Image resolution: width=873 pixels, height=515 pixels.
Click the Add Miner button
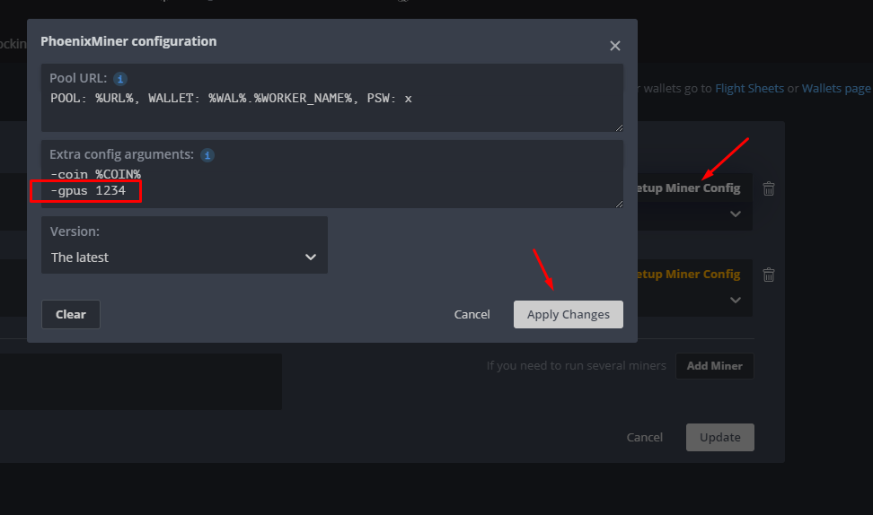[714, 366]
